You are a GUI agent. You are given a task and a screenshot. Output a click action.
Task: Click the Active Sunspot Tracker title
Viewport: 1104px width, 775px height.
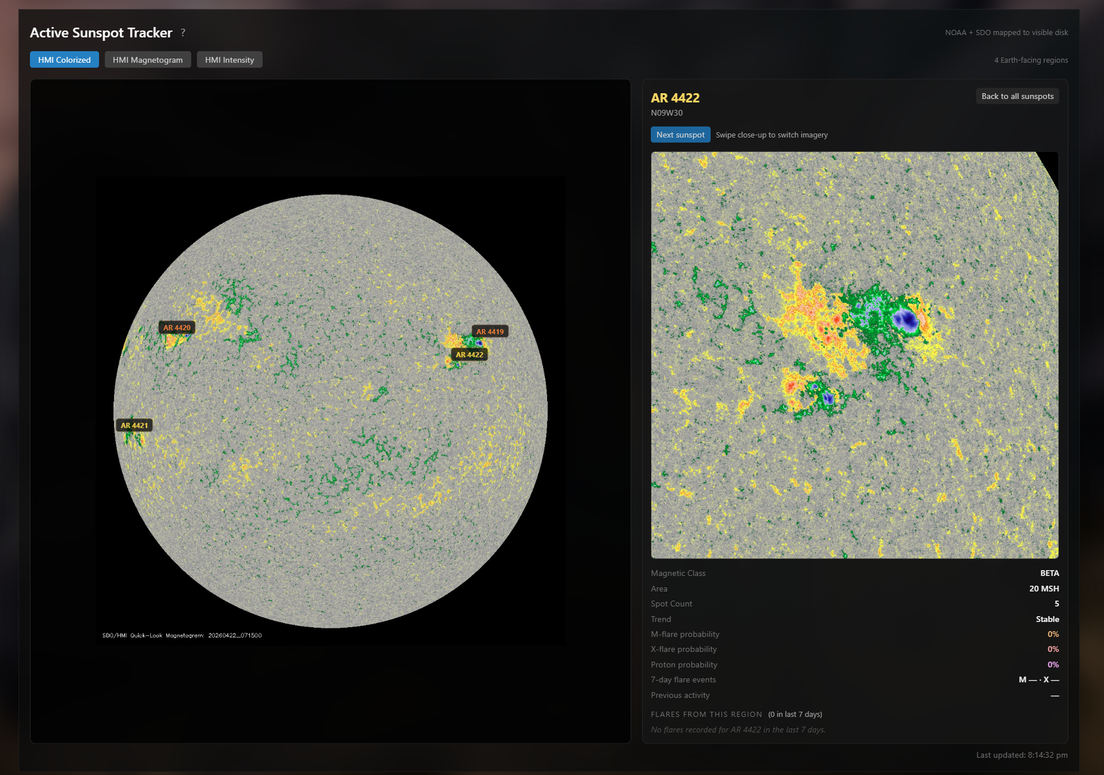(x=101, y=33)
